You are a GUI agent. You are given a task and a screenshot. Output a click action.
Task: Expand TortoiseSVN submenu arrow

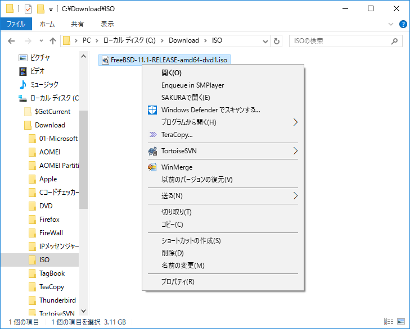(295, 150)
